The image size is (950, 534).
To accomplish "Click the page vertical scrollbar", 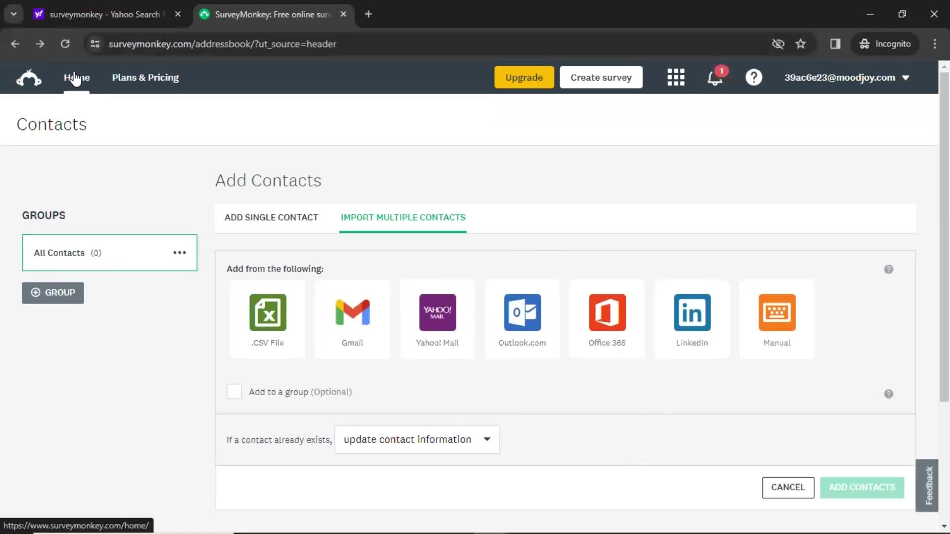I will (x=944, y=237).
